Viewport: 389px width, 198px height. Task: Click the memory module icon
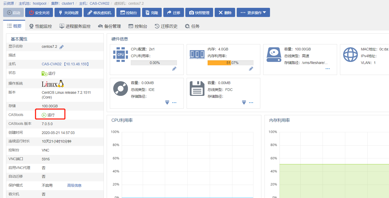click(x=197, y=54)
